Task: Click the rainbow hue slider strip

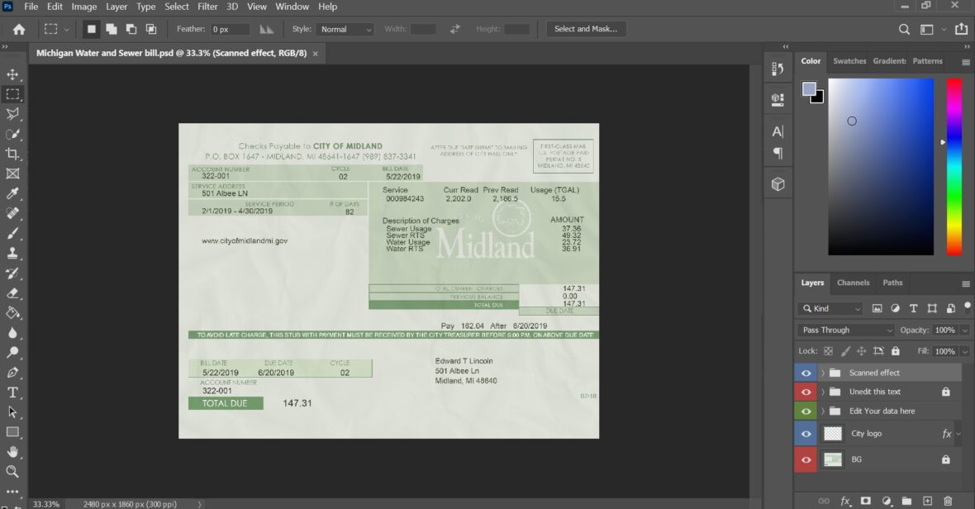Action: [x=954, y=165]
